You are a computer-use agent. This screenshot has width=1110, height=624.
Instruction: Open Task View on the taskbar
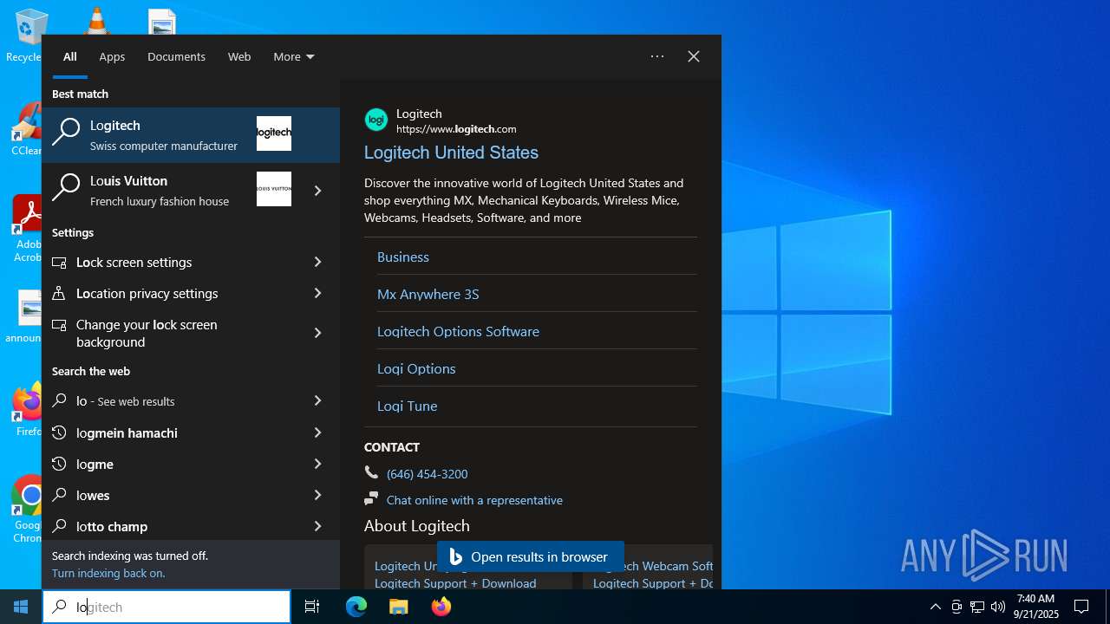pos(312,607)
